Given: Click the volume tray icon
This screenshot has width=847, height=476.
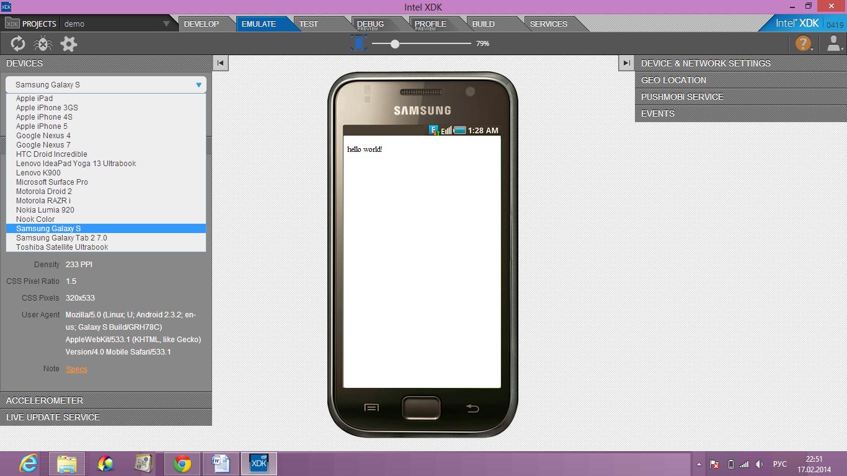Looking at the screenshot, I should tap(759, 464).
